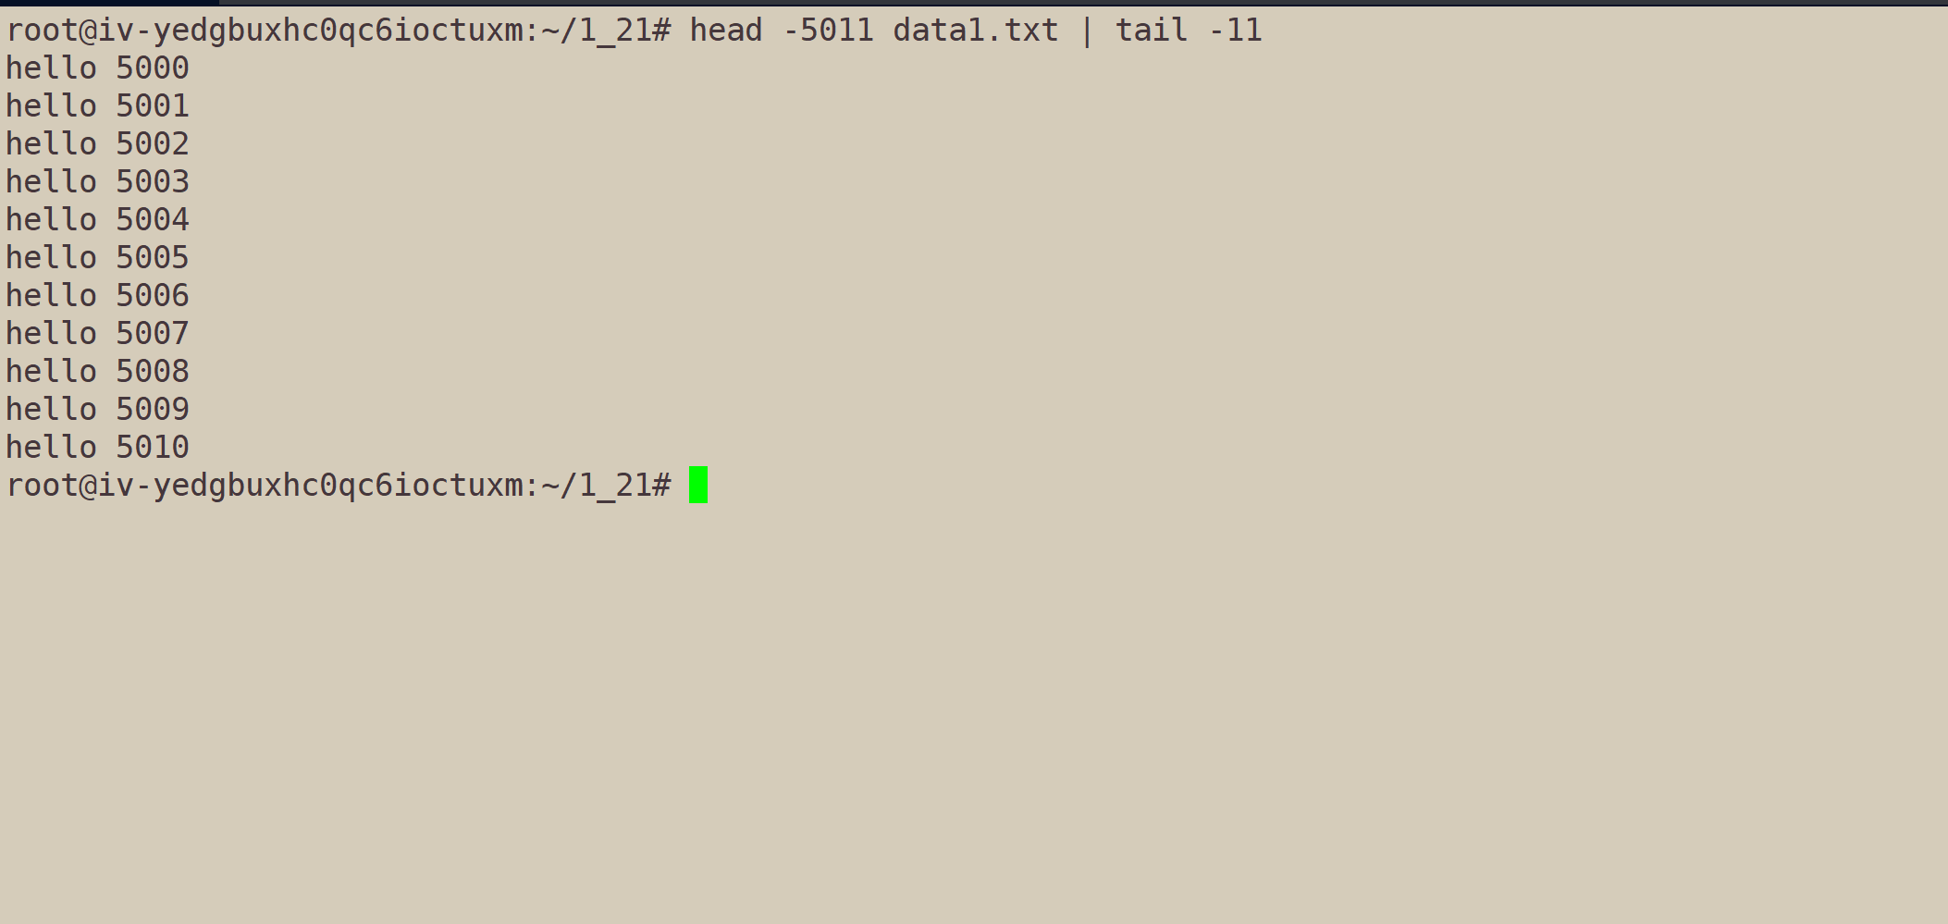The width and height of the screenshot is (1948, 924).
Task: Click the 'data1.txt' filename in command
Action: click(975, 31)
